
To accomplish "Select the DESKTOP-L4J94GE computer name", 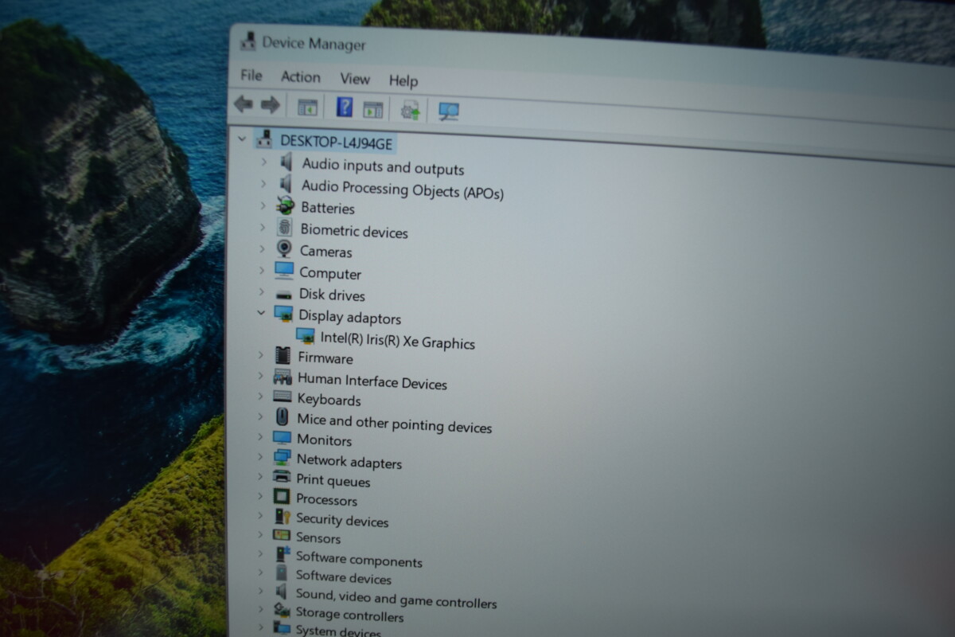I will [x=336, y=142].
